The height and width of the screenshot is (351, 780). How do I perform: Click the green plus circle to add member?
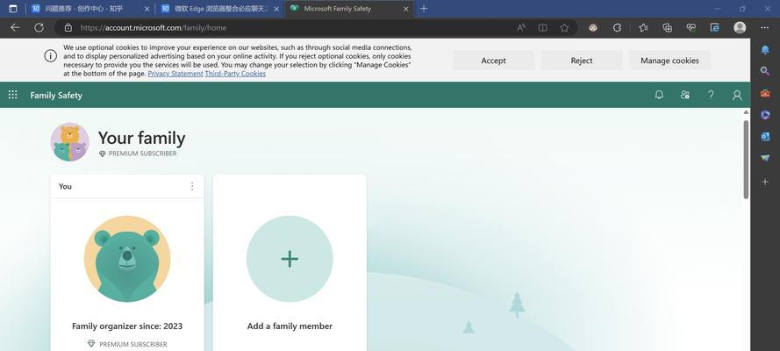pos(290,259)
